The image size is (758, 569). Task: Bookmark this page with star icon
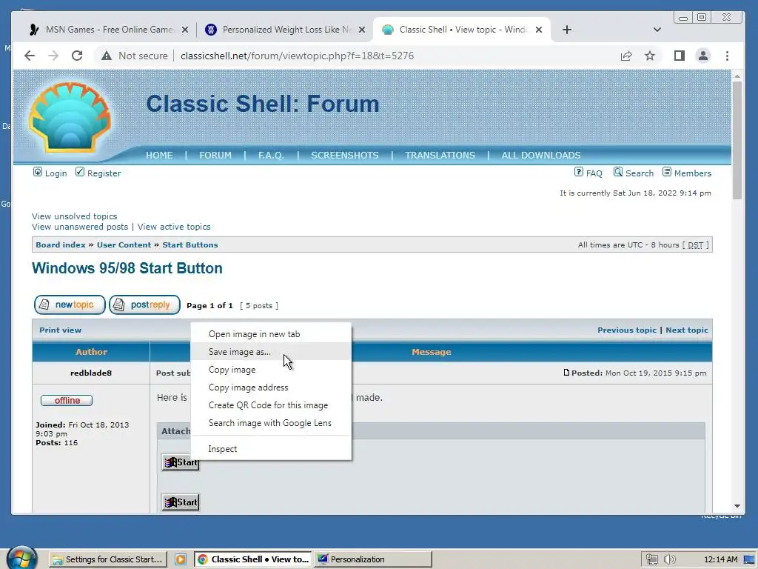[x=650, y=56]
